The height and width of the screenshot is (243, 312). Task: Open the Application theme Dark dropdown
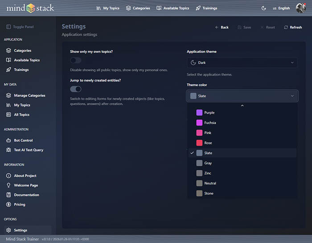click(x=242, y=62)
